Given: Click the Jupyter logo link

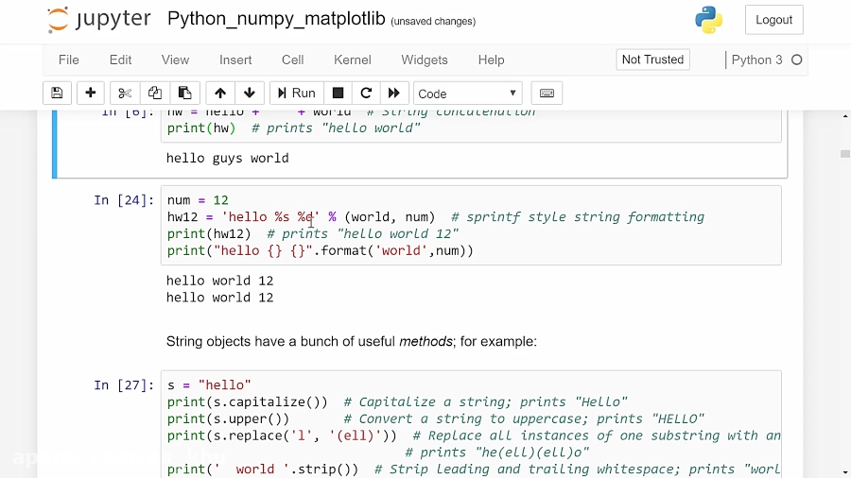Looking at the screenshot, I should coord(98,20).
